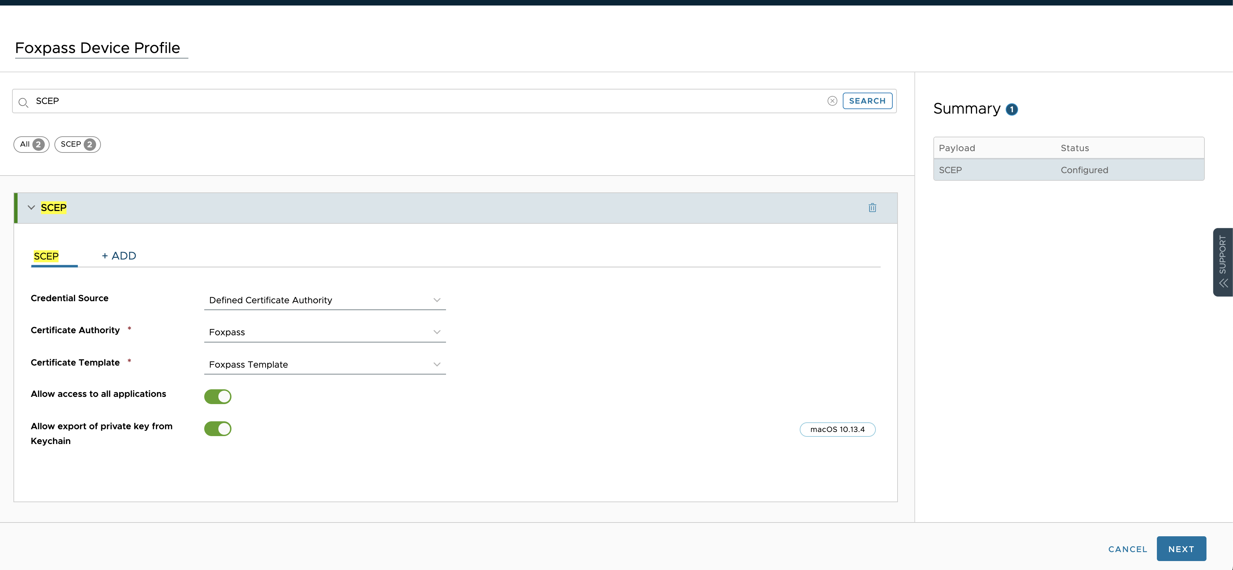This screenshot has width=1233, height=570.
Task: Open the Credential Source dropdown
Action: [x=325, y=300]
